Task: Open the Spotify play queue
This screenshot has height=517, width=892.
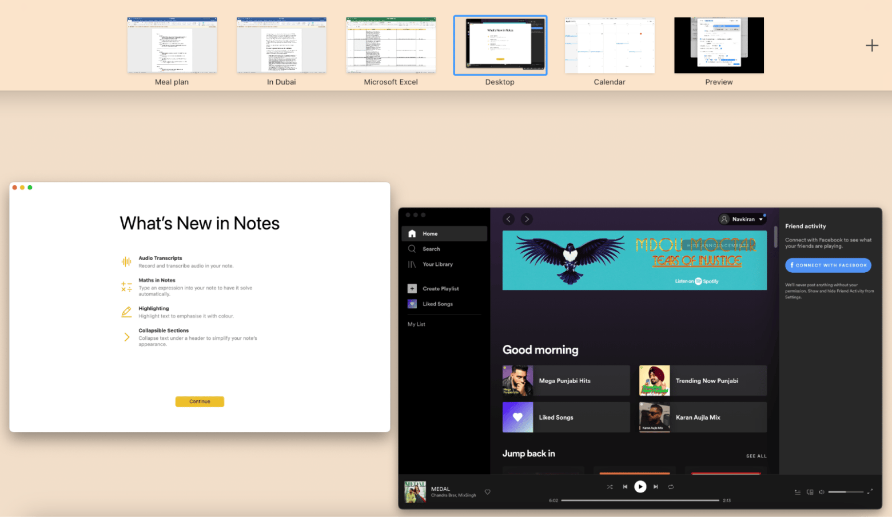Action: pos(797,492)
